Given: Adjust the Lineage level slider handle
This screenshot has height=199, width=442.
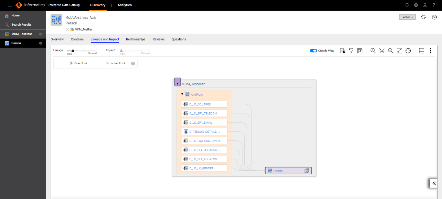Looking at the screenshot, I should click(73, 50).
